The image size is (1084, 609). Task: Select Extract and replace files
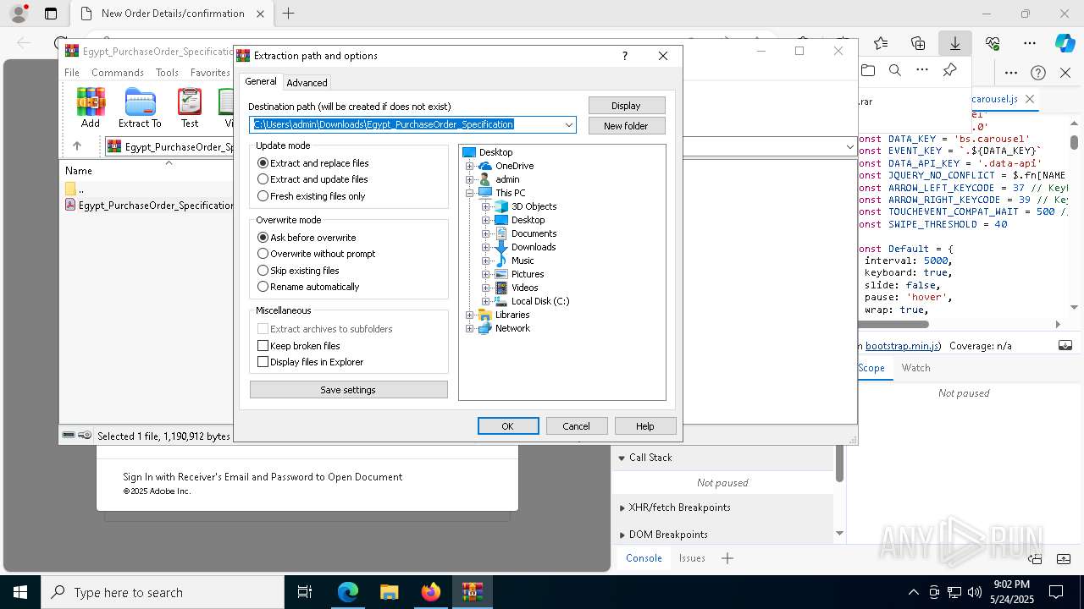[x=314, y=163]
